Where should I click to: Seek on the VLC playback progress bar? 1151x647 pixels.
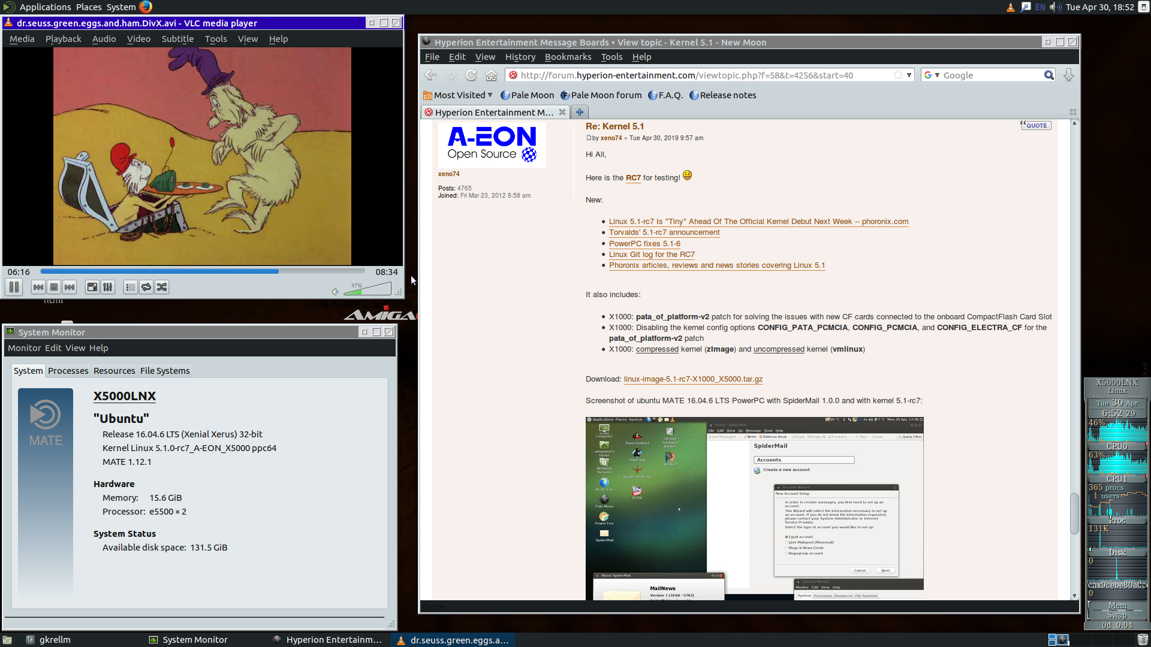(x=203, y=271)
